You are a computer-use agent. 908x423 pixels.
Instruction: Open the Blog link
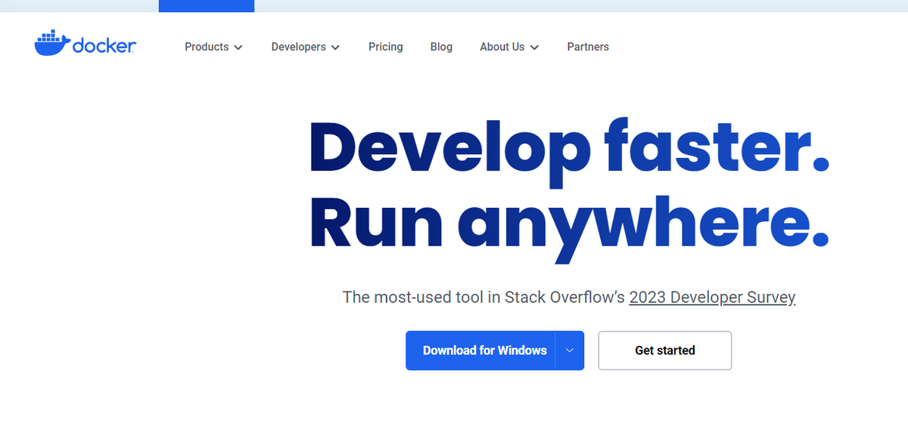[441, 47]
